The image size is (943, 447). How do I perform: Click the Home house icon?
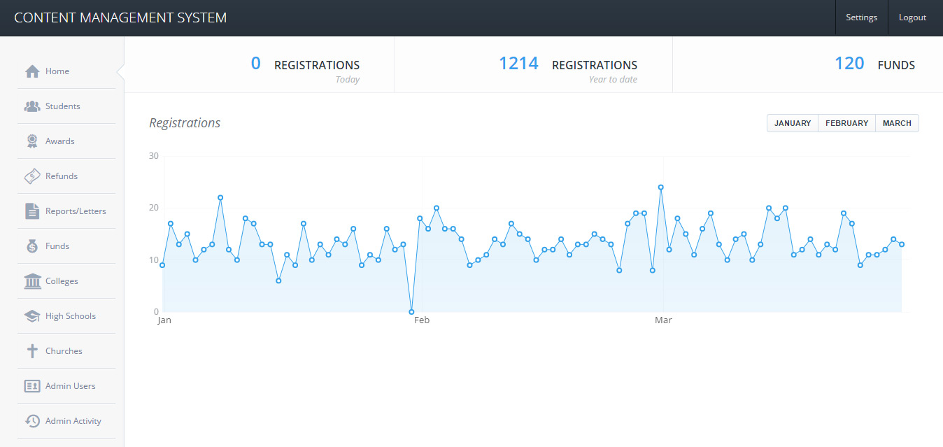32,71
